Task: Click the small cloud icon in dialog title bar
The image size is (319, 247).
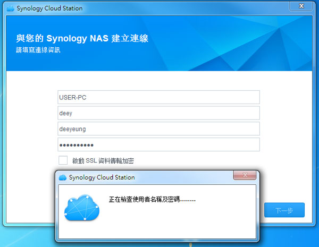Action: click(62, 177)
